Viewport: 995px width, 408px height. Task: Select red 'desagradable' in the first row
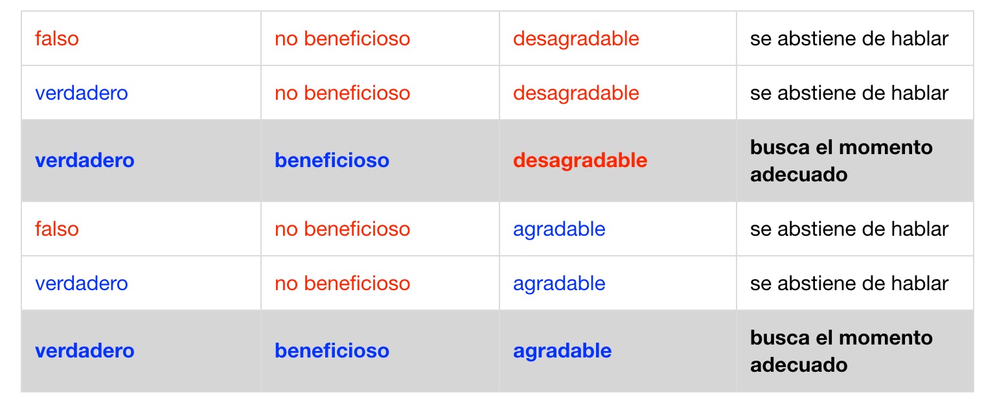point(576,39)
